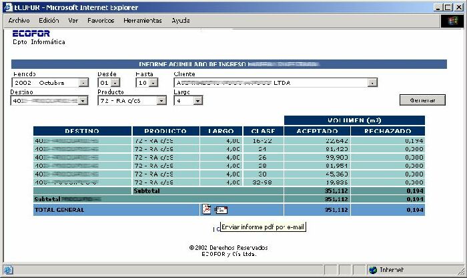Open the Cliente selection dropdown
The height and width of the screenshot is (278, 467).
372,83
